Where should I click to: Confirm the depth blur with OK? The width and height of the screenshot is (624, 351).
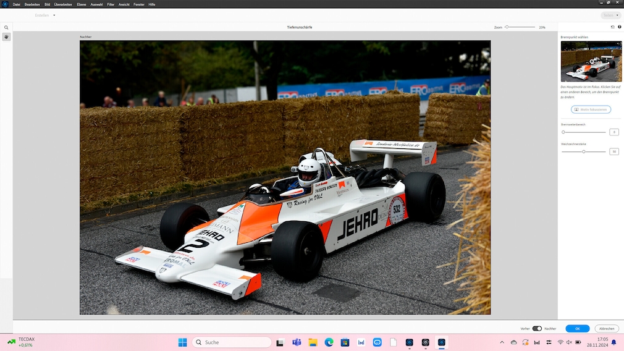[x=578, y=328]
